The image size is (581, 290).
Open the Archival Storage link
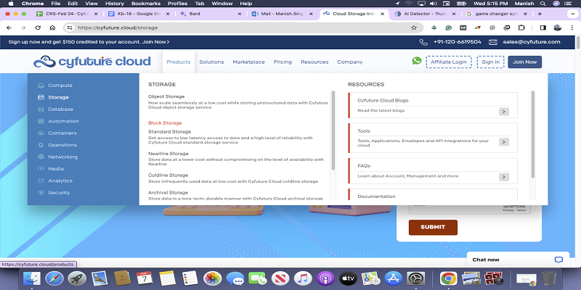pos(168,193)
